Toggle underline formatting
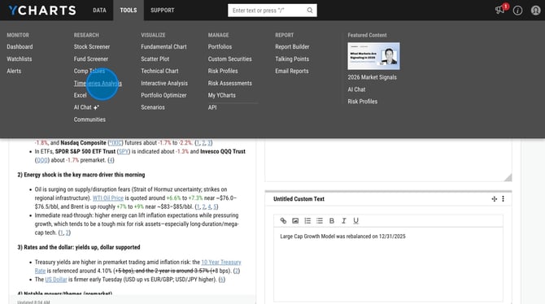The width and height of the screenshot is (545, 304). click(x=356, y=220)
